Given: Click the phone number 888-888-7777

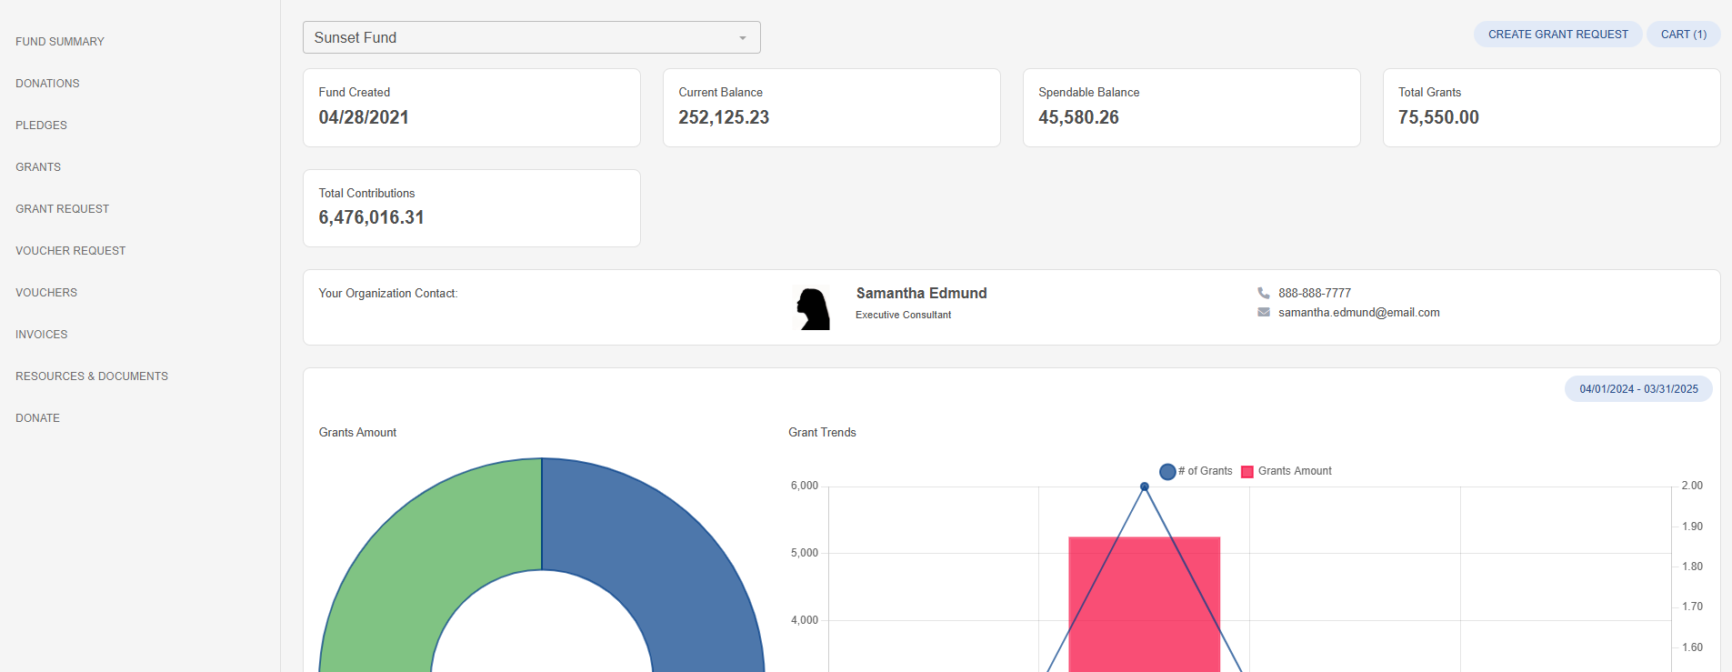Looking at the screenshot, I should pos(1315,294).
